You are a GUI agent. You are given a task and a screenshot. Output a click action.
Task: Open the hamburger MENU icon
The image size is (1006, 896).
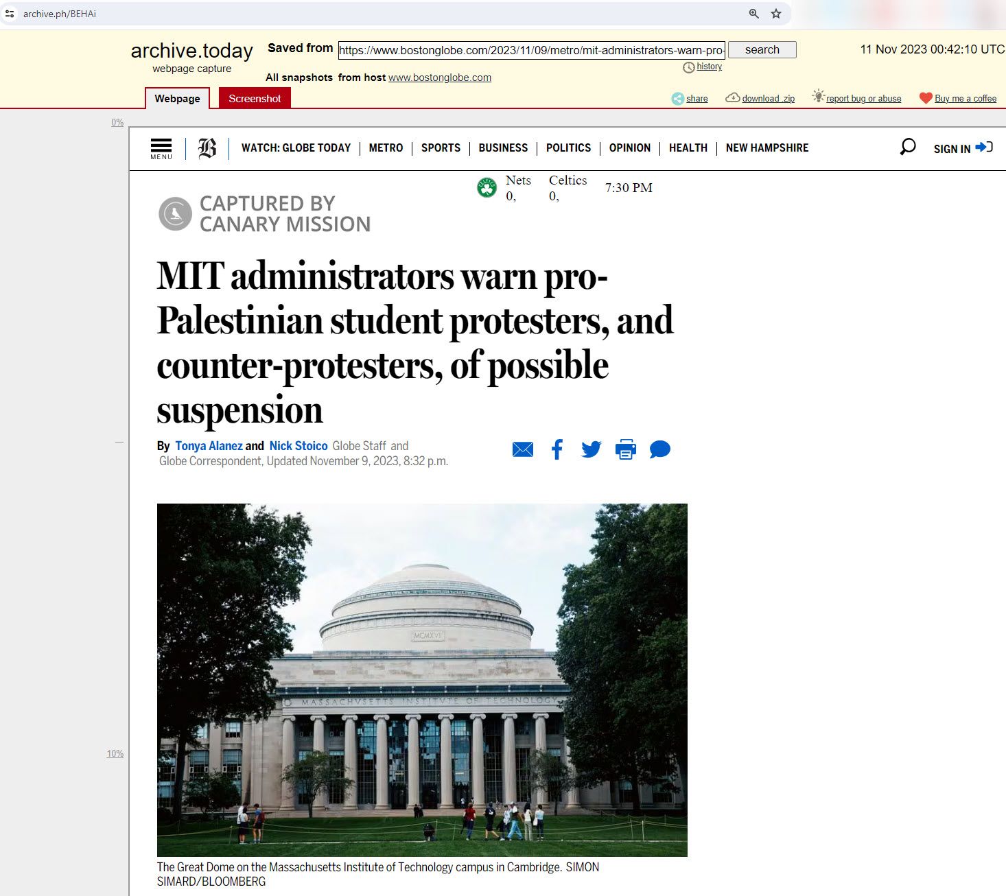click(x=161, y=148)
